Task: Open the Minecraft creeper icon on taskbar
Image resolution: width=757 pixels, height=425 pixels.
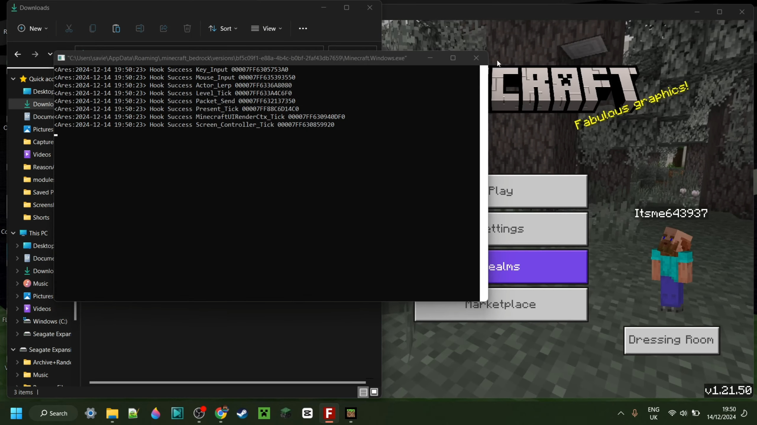Action: [264, 413]
